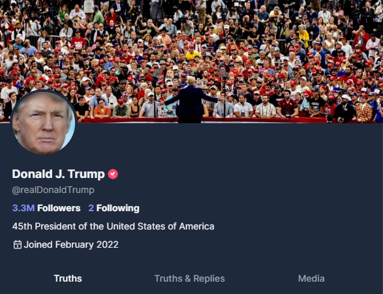Select the Media tab
Viewport: 383px width, 294px height.
pos(311,278)
